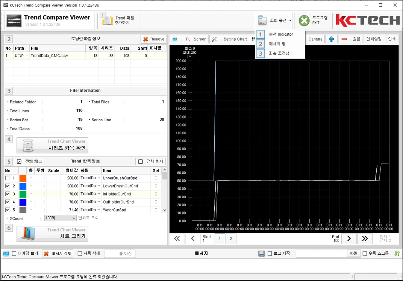Click the Trend Compare Viewer logo icon

click(14, 21)
